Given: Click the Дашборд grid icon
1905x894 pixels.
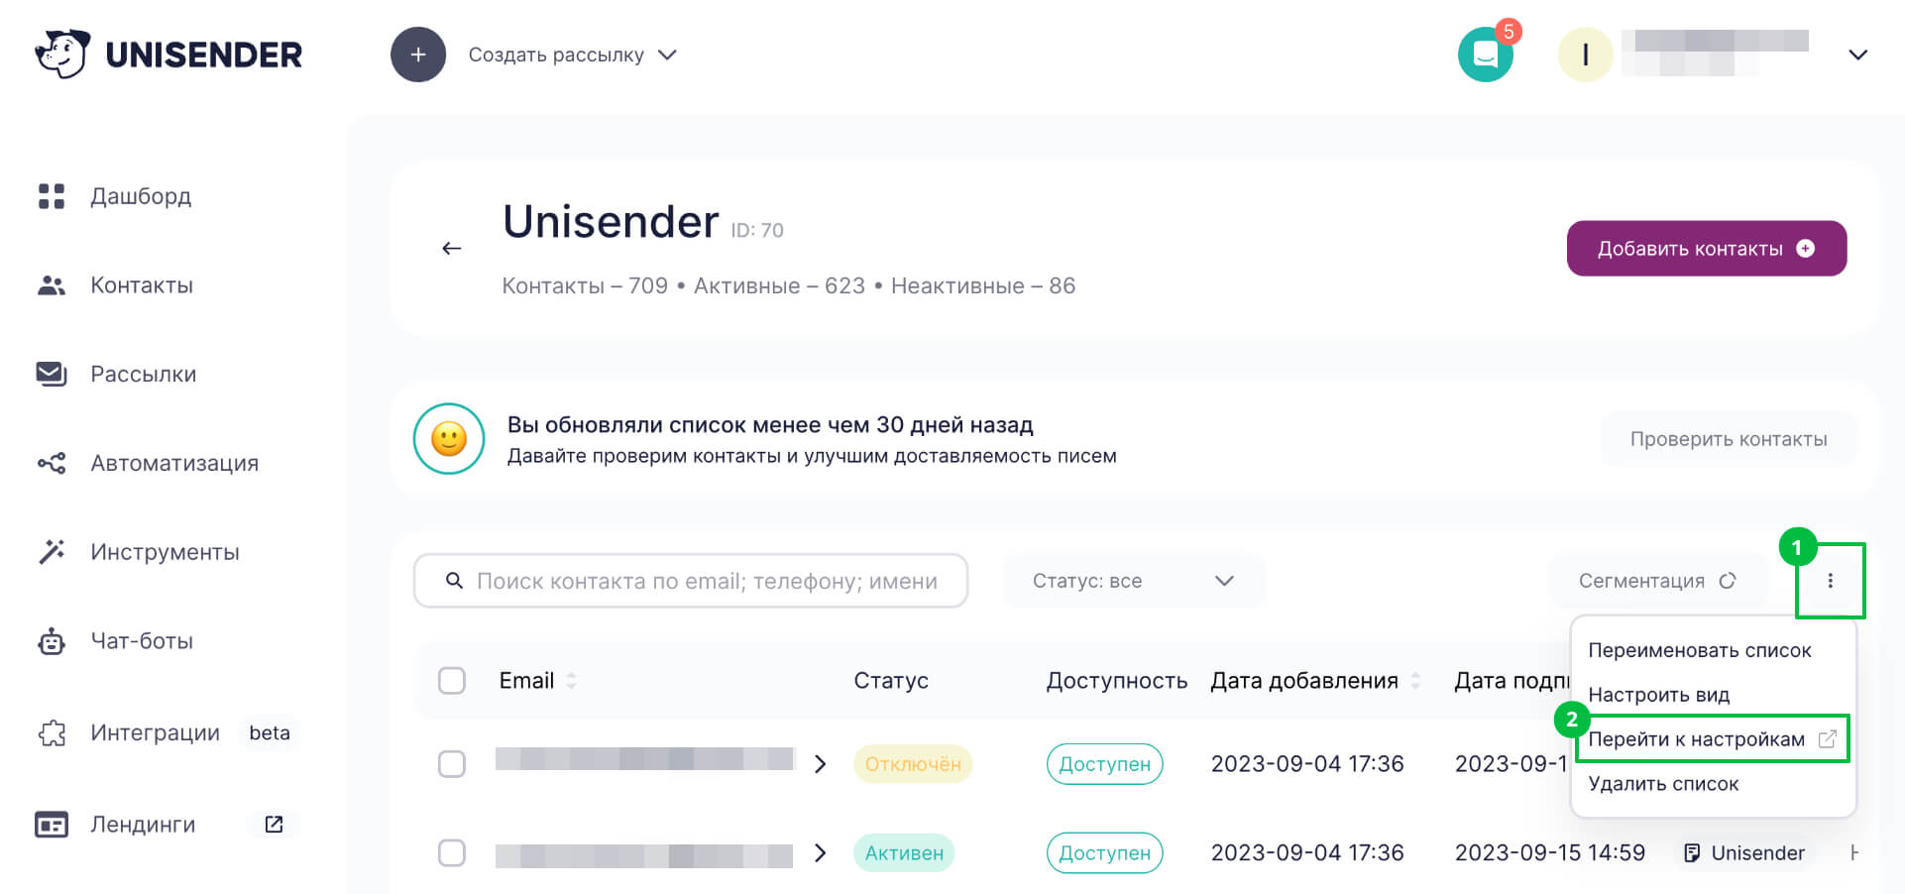Looking at the screenshot, I should [52, 196].
